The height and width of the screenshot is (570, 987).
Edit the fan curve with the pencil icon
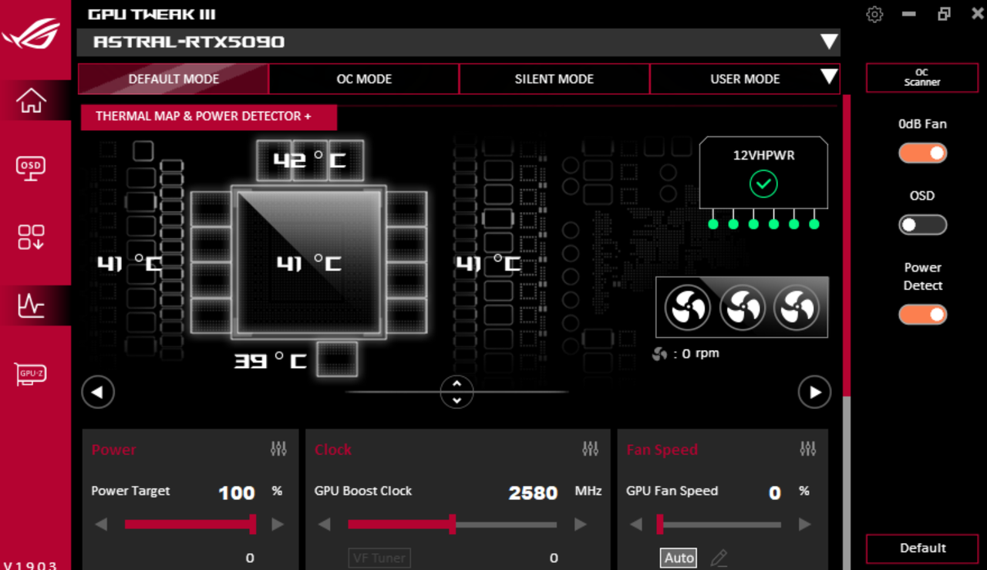719,557
